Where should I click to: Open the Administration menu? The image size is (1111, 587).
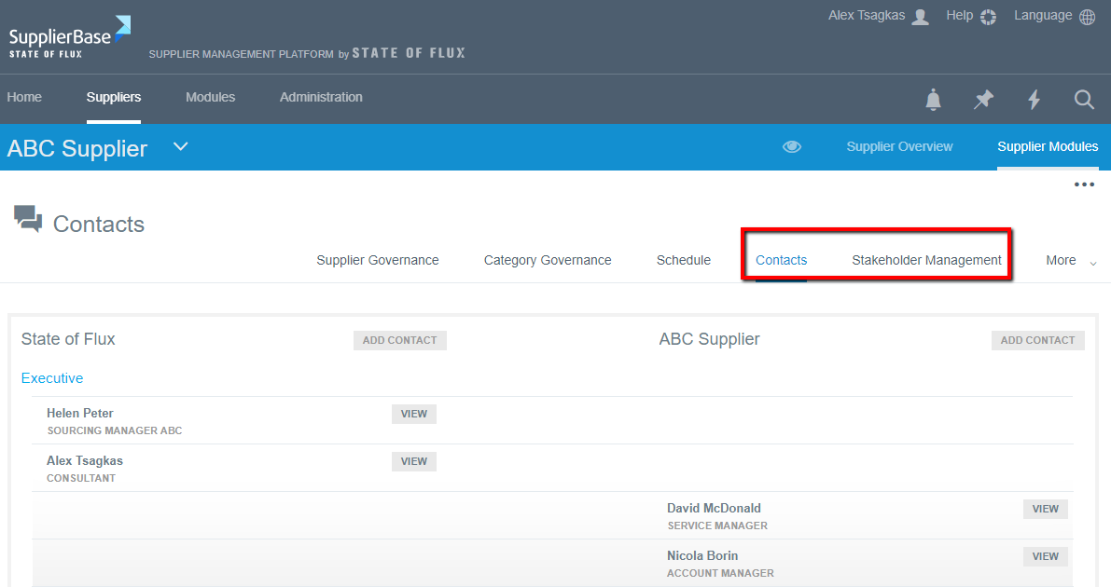pos(321,97)
